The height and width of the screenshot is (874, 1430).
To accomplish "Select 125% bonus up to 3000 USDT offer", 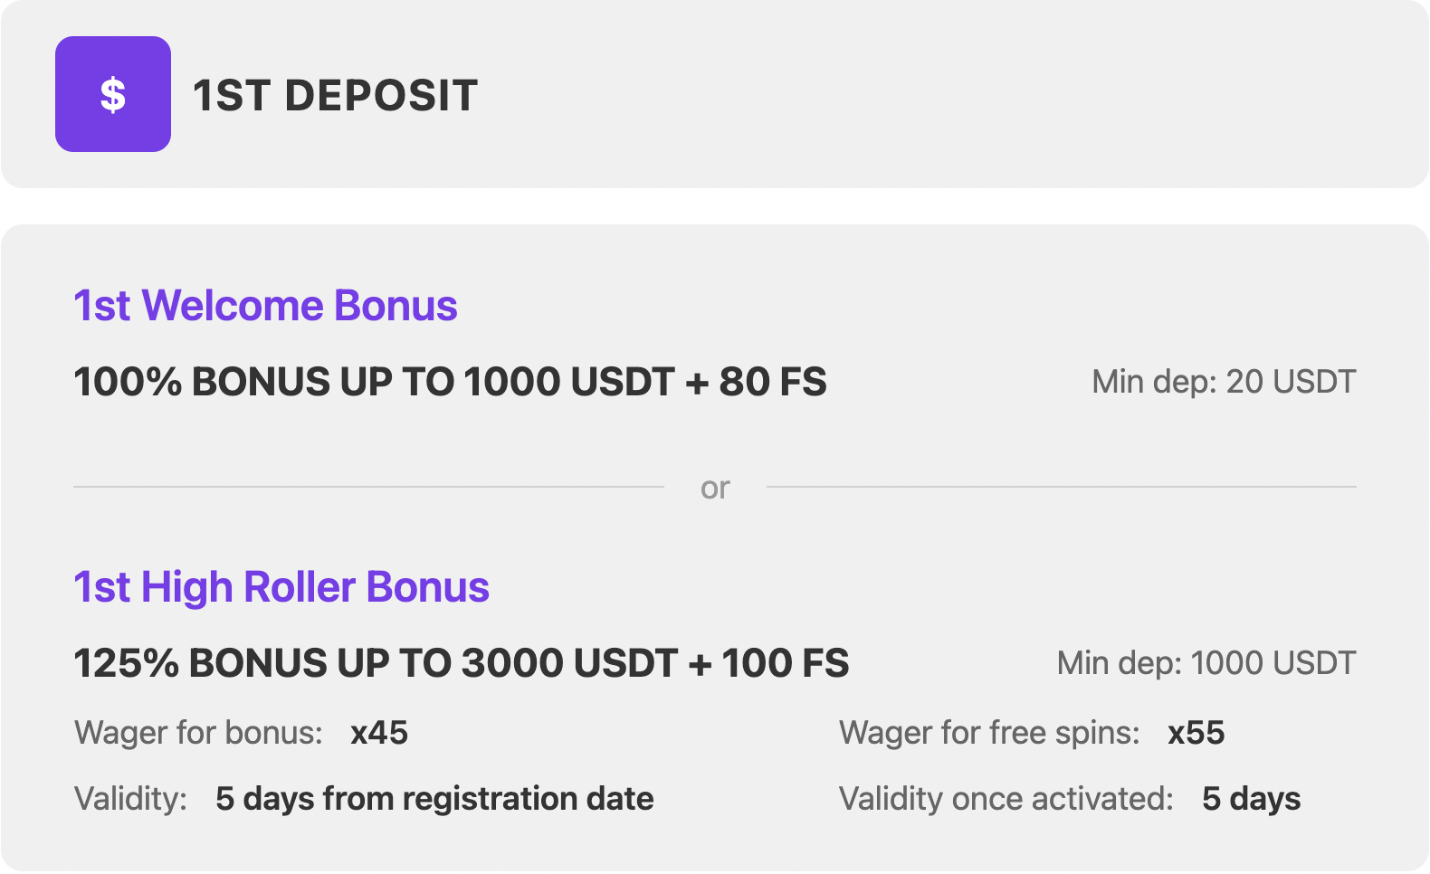I will pyautogui.click(x=461, y=663).
